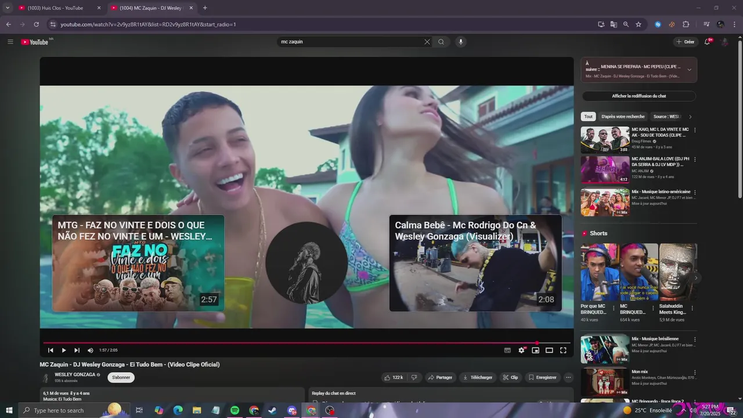This screenshot has height=418, width=743.
Task: Expand the À suivre playlist panel
Action: 689,70
